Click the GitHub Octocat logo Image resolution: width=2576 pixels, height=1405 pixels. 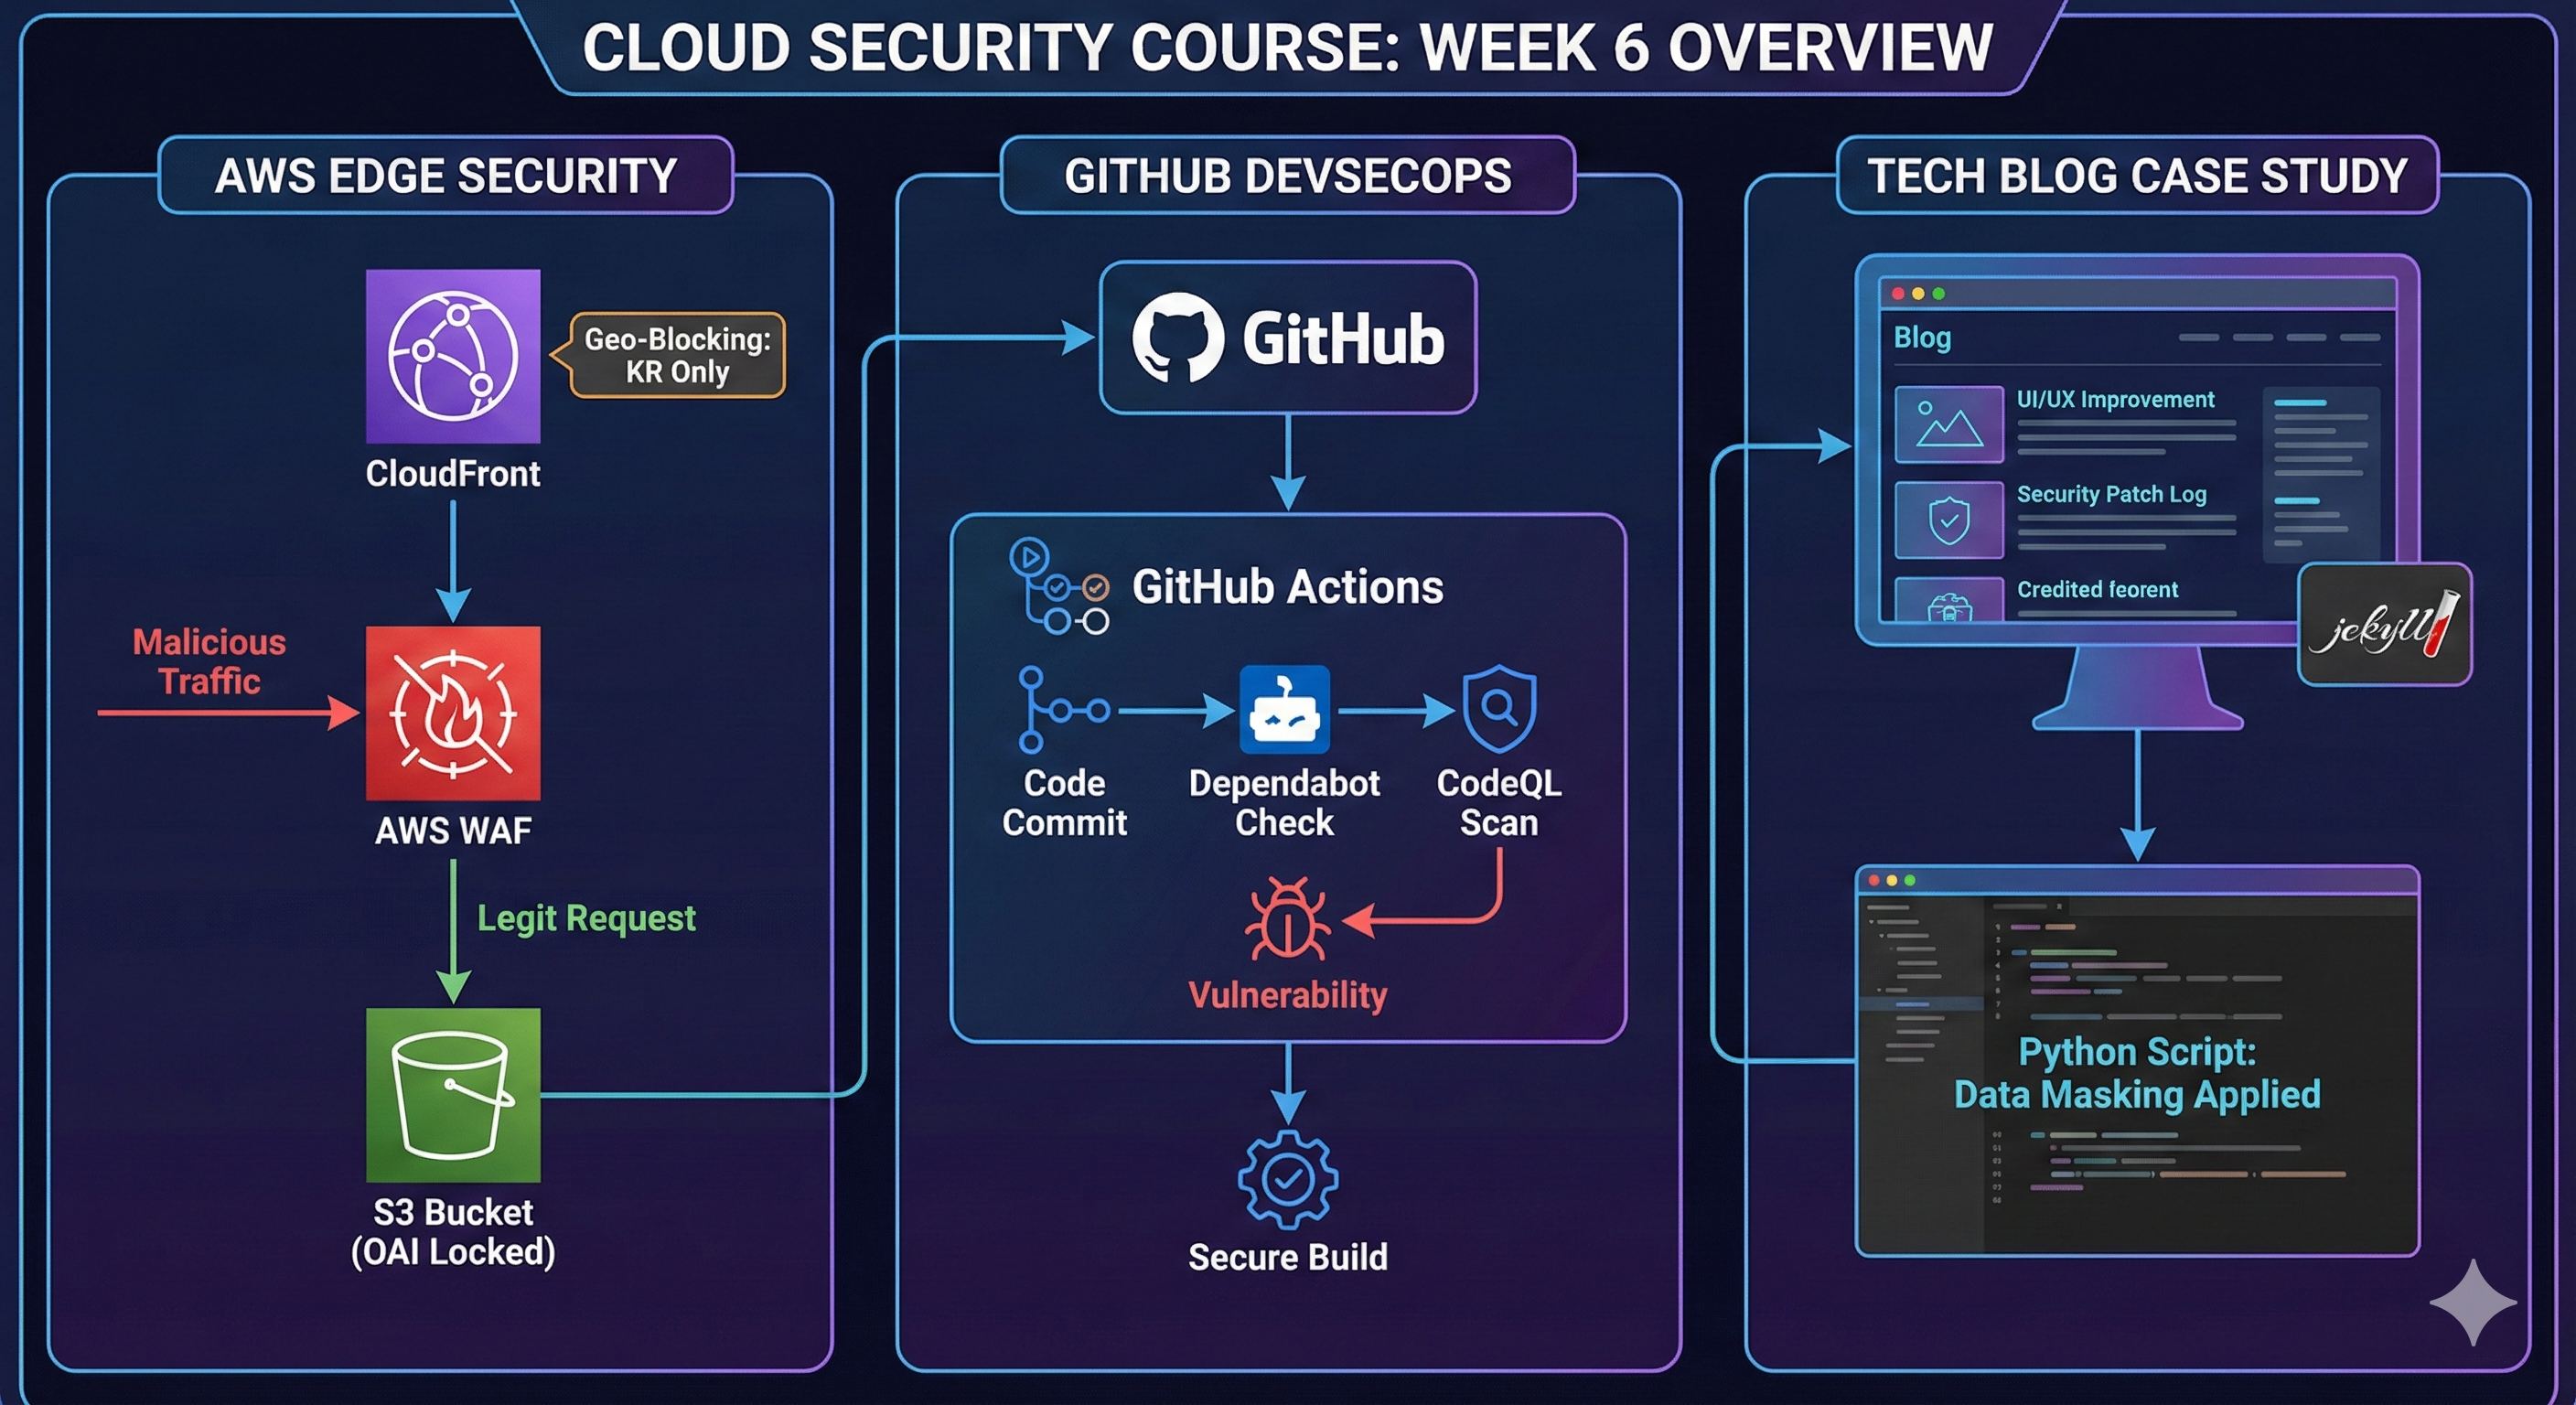point(1177,338)
